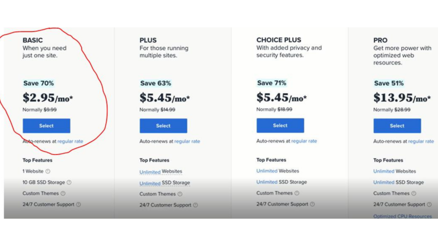Image resolution: width=438 pixels, height=246 pixels.
Task: Open Plus plan regular rate link
Action: [x=187, y=141]
